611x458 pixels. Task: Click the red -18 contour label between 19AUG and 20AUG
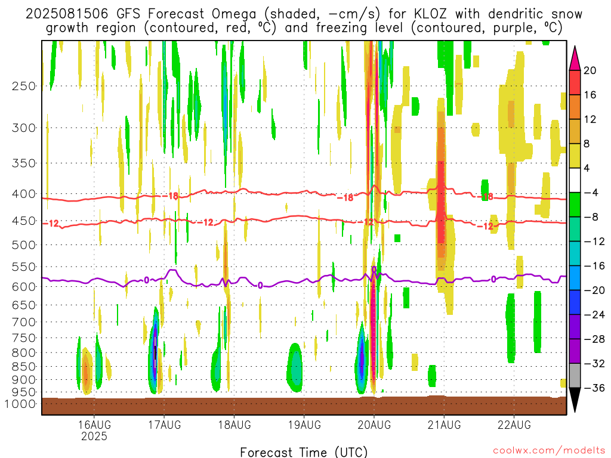pyautogui.click(x=345, y=197)
